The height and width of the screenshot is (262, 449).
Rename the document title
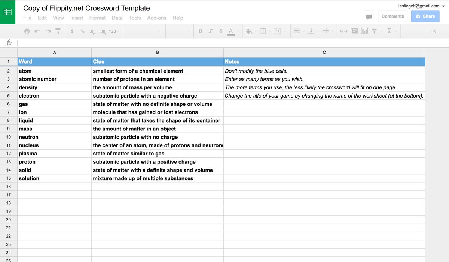[86, 8]
